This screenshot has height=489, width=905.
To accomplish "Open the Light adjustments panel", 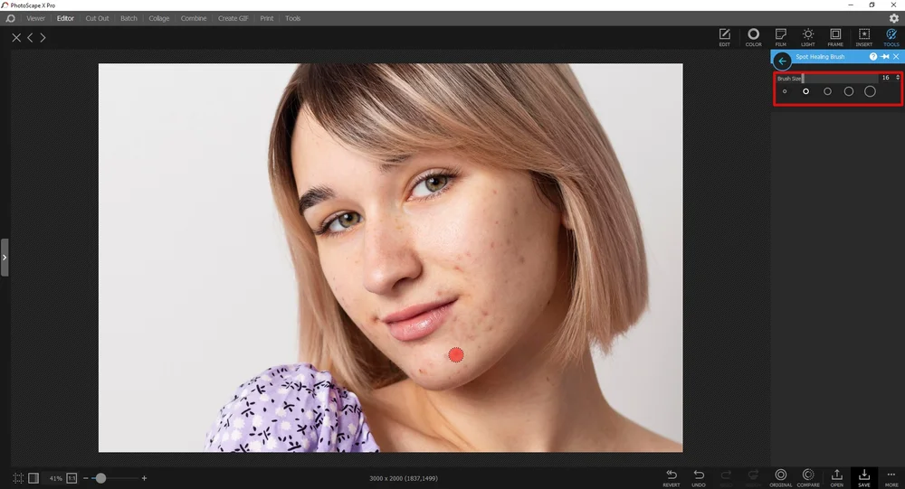I will pyautogui.click(x=807, y=37).
